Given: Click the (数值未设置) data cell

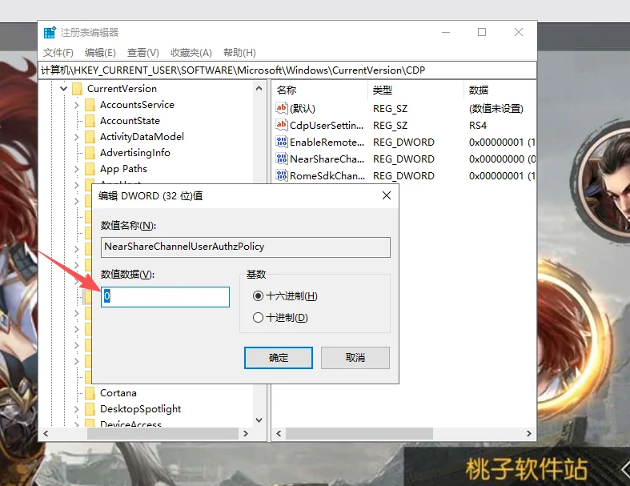Looking at the screenshot, I should pos(496,109).
